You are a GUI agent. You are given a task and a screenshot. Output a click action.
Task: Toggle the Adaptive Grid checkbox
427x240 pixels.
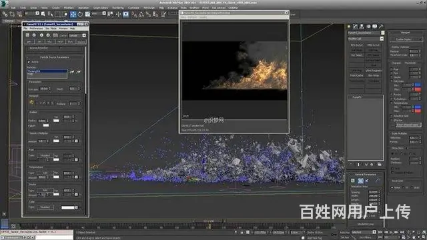pyautogui.click(x=392, y=116)
